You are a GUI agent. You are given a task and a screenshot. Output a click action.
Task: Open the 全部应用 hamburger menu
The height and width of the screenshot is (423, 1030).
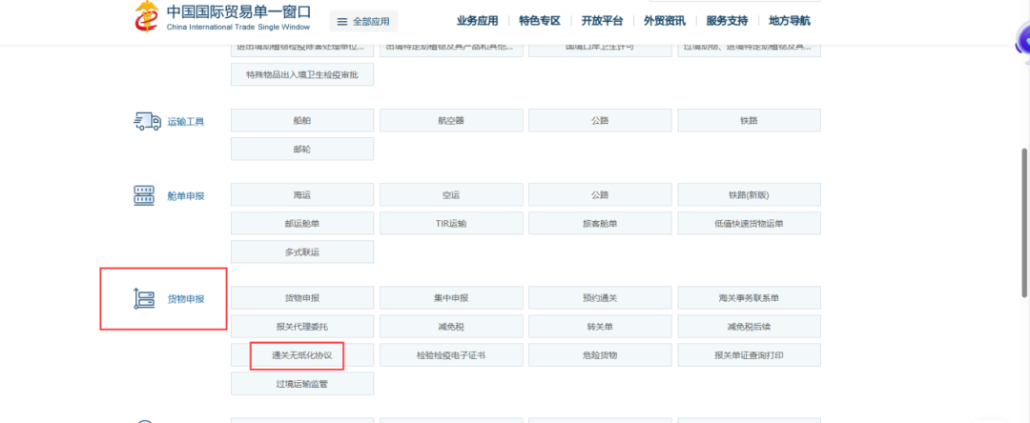pos(363,21)
